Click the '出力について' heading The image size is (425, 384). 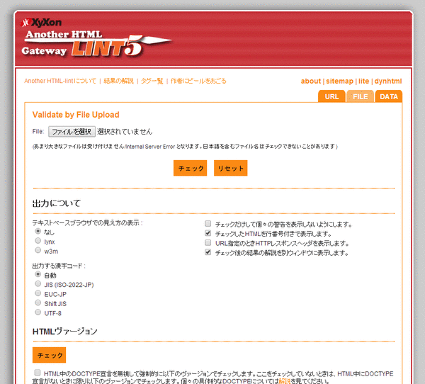tap(57, 203)
